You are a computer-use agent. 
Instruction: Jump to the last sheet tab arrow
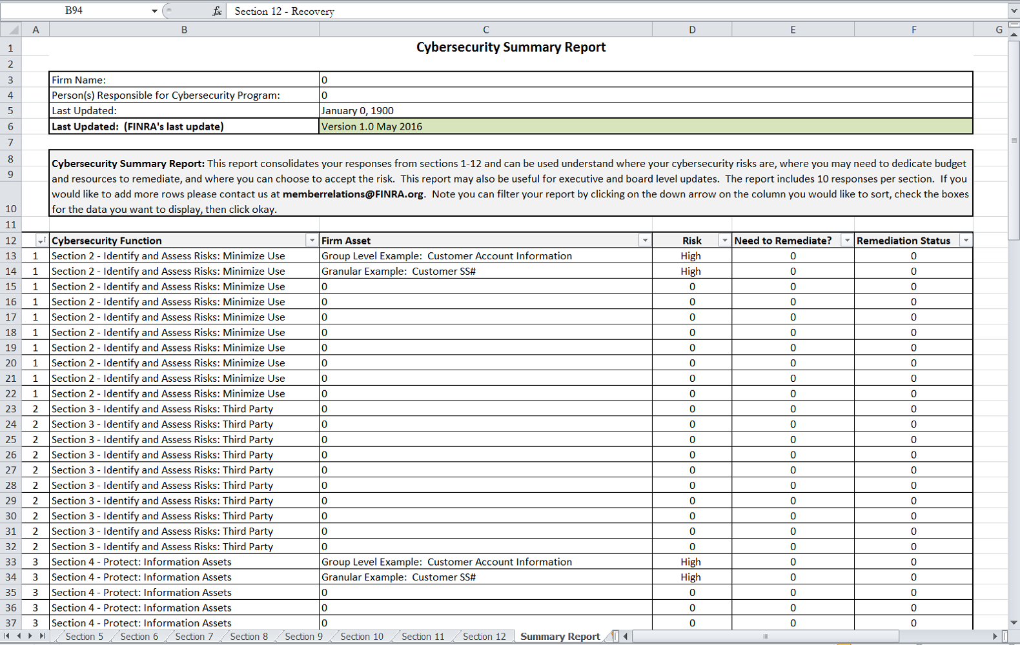[42, 636]
